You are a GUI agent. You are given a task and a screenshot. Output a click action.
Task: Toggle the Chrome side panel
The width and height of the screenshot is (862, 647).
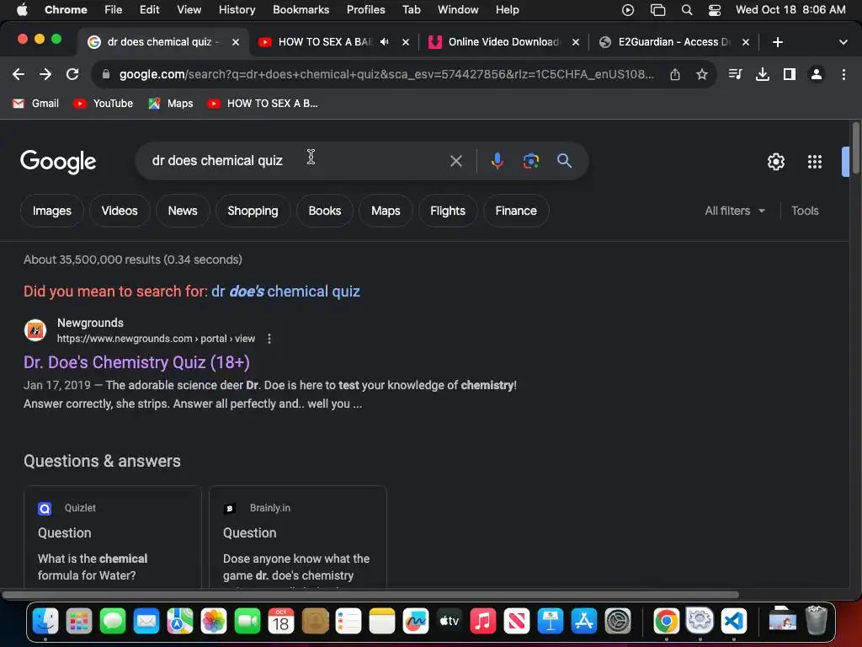click(x=790, y=74)
